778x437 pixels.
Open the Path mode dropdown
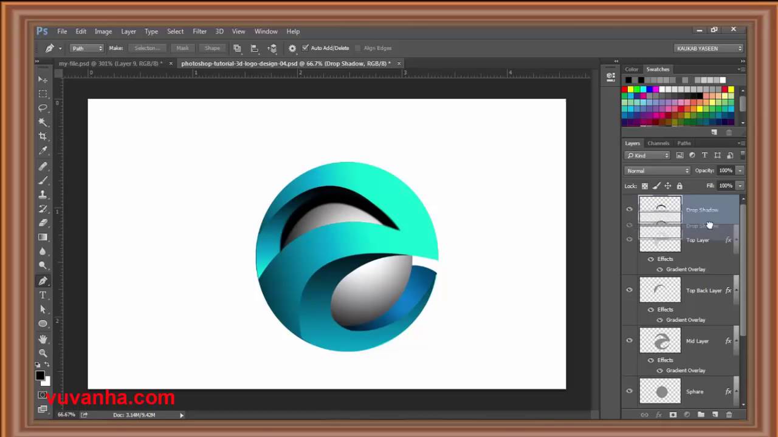pyautogui.click(x=87, y=48)
